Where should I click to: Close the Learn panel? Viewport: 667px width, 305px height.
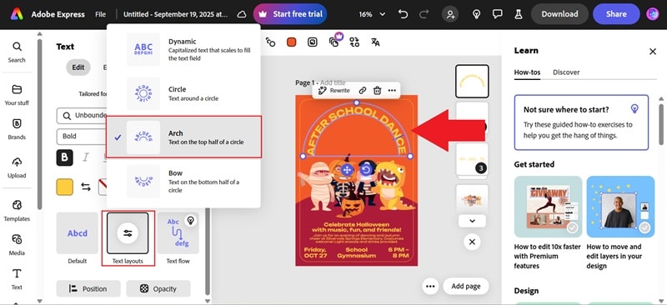[x=653, y=52]
